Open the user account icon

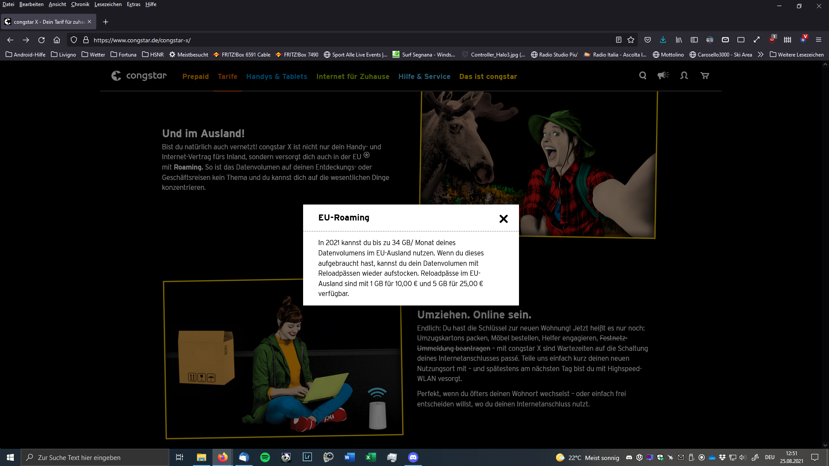(684, 76)
